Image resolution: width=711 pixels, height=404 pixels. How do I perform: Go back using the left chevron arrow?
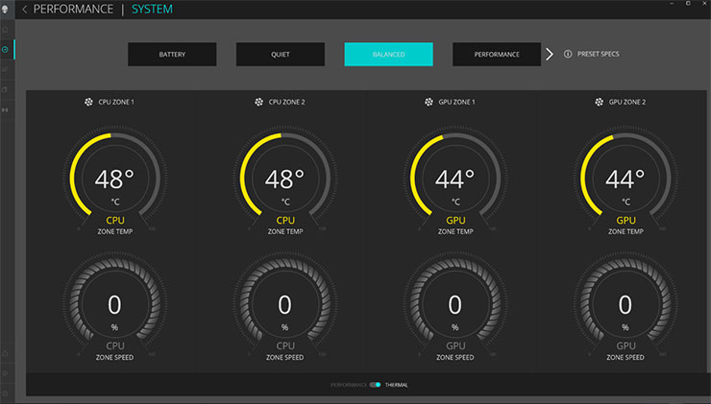(x=24, y=10)
